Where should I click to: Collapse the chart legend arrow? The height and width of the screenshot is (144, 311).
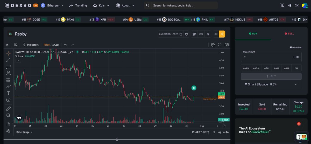coord(18,61)
